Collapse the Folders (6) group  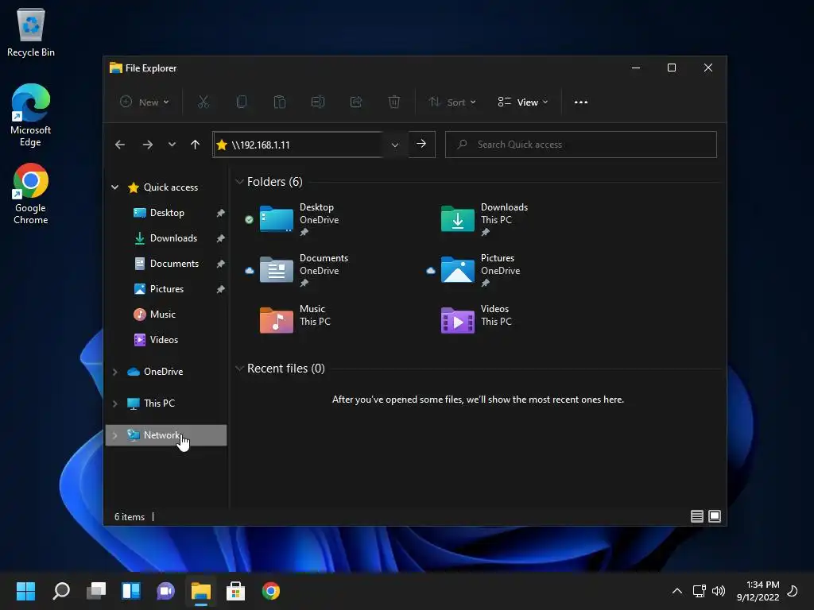tap(239, 182)
